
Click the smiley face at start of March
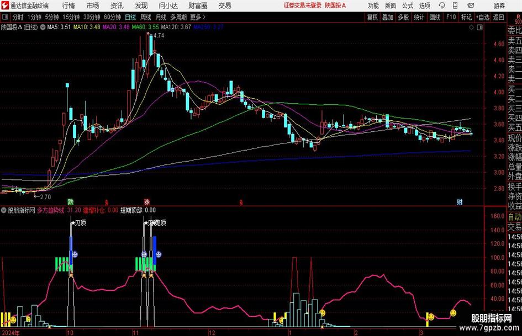(431, 317)
